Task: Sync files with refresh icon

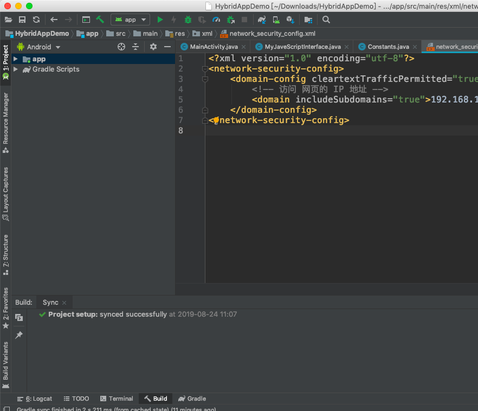Action: pyautogui.click(x=36, y=20)
